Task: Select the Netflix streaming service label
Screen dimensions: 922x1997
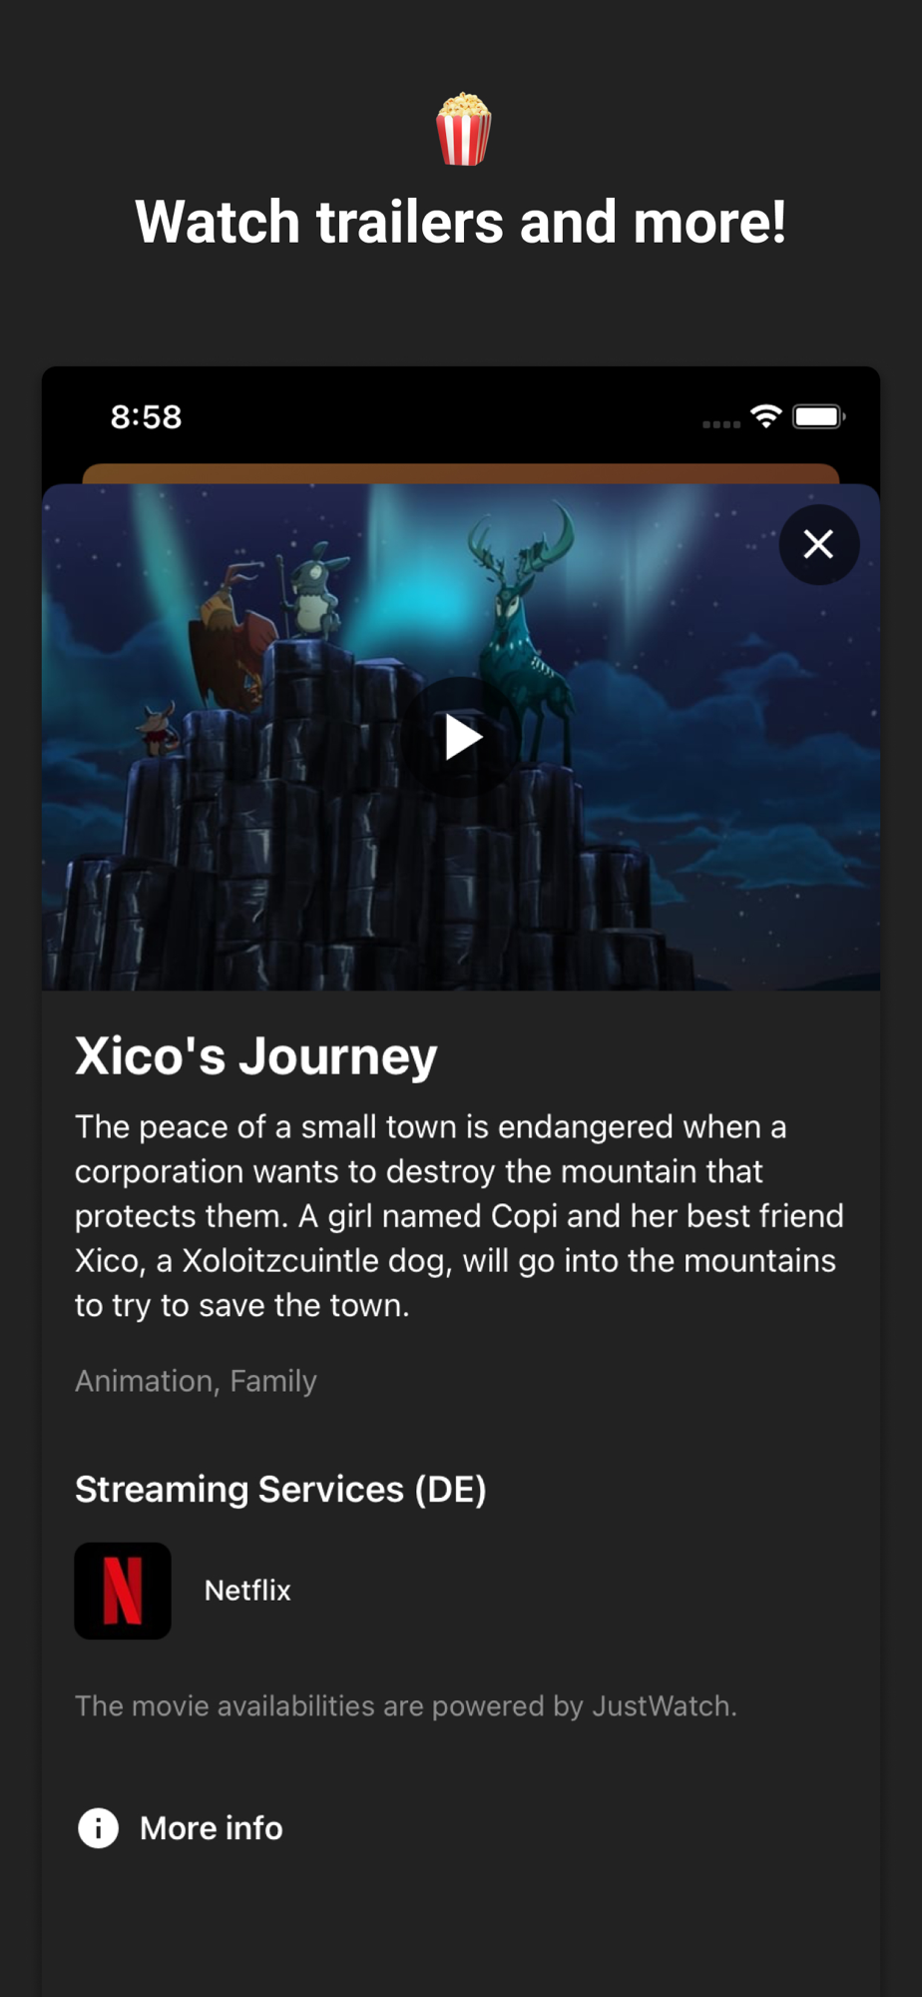Action: coord(247,1591)
